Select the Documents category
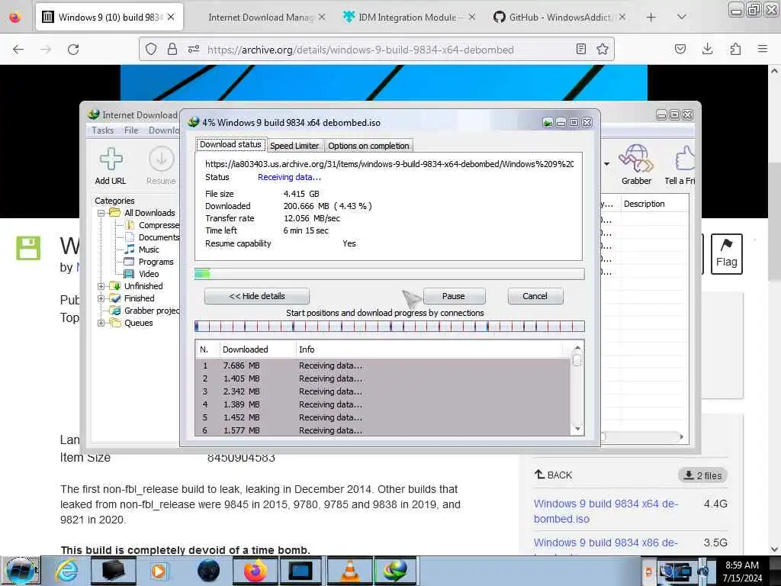 coord(159,237)
